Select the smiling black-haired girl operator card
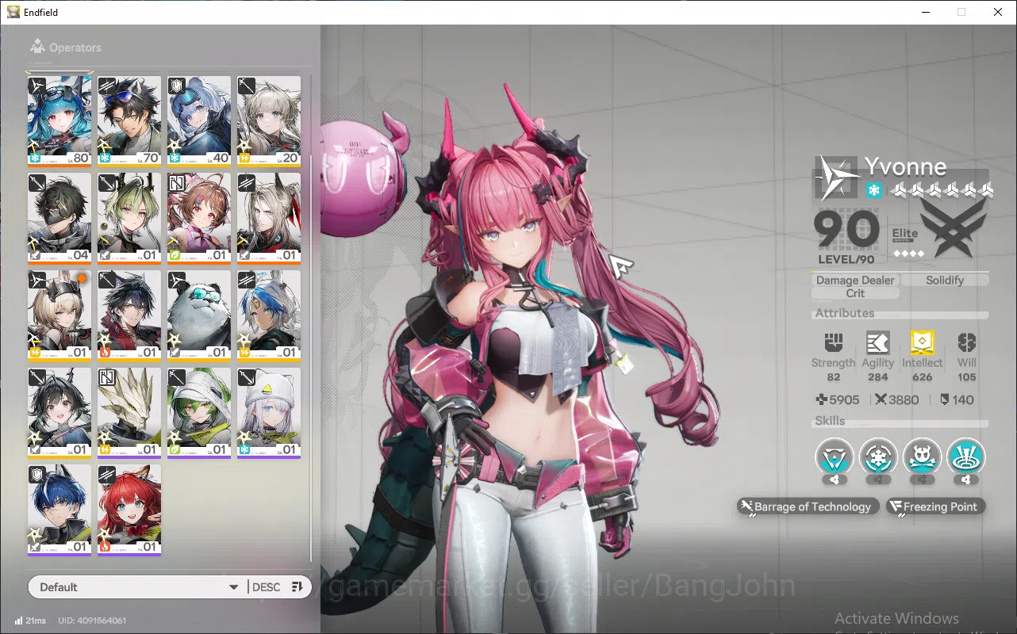The width and height of the screenshot is (1017, 634). coord(59,413)
